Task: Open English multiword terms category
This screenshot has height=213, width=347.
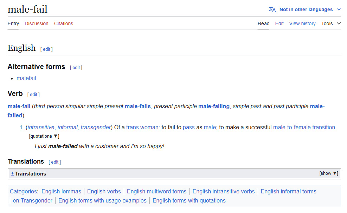Action: 157,191
